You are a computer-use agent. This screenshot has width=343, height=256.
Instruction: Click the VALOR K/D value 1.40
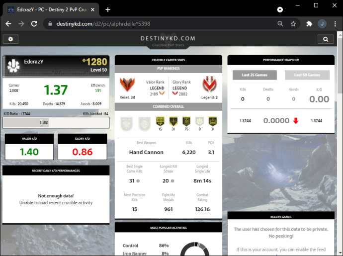(29, 152)
